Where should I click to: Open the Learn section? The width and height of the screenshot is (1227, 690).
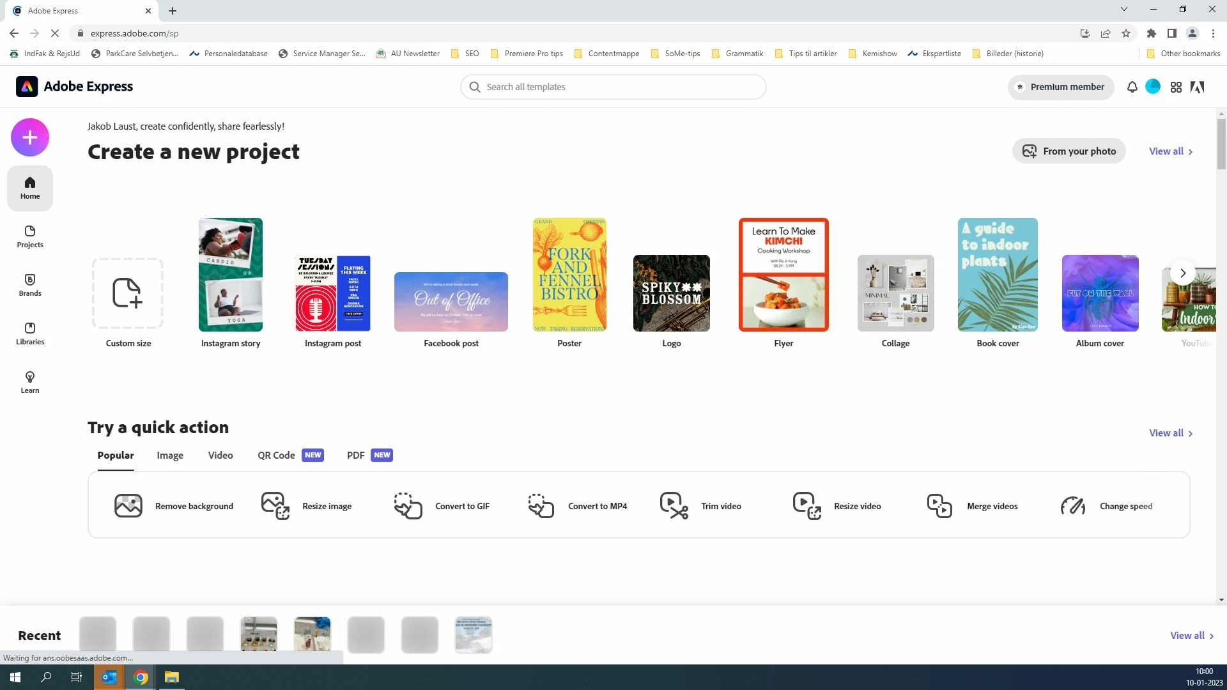click(30, 382)
